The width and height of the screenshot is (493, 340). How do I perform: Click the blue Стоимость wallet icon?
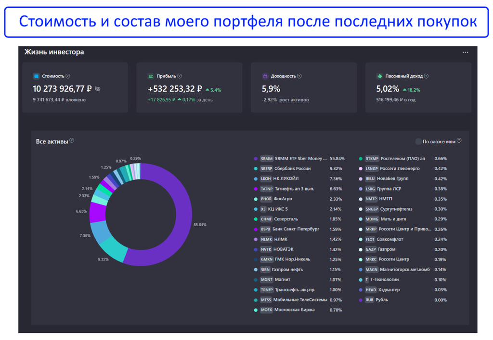(36, 76)
